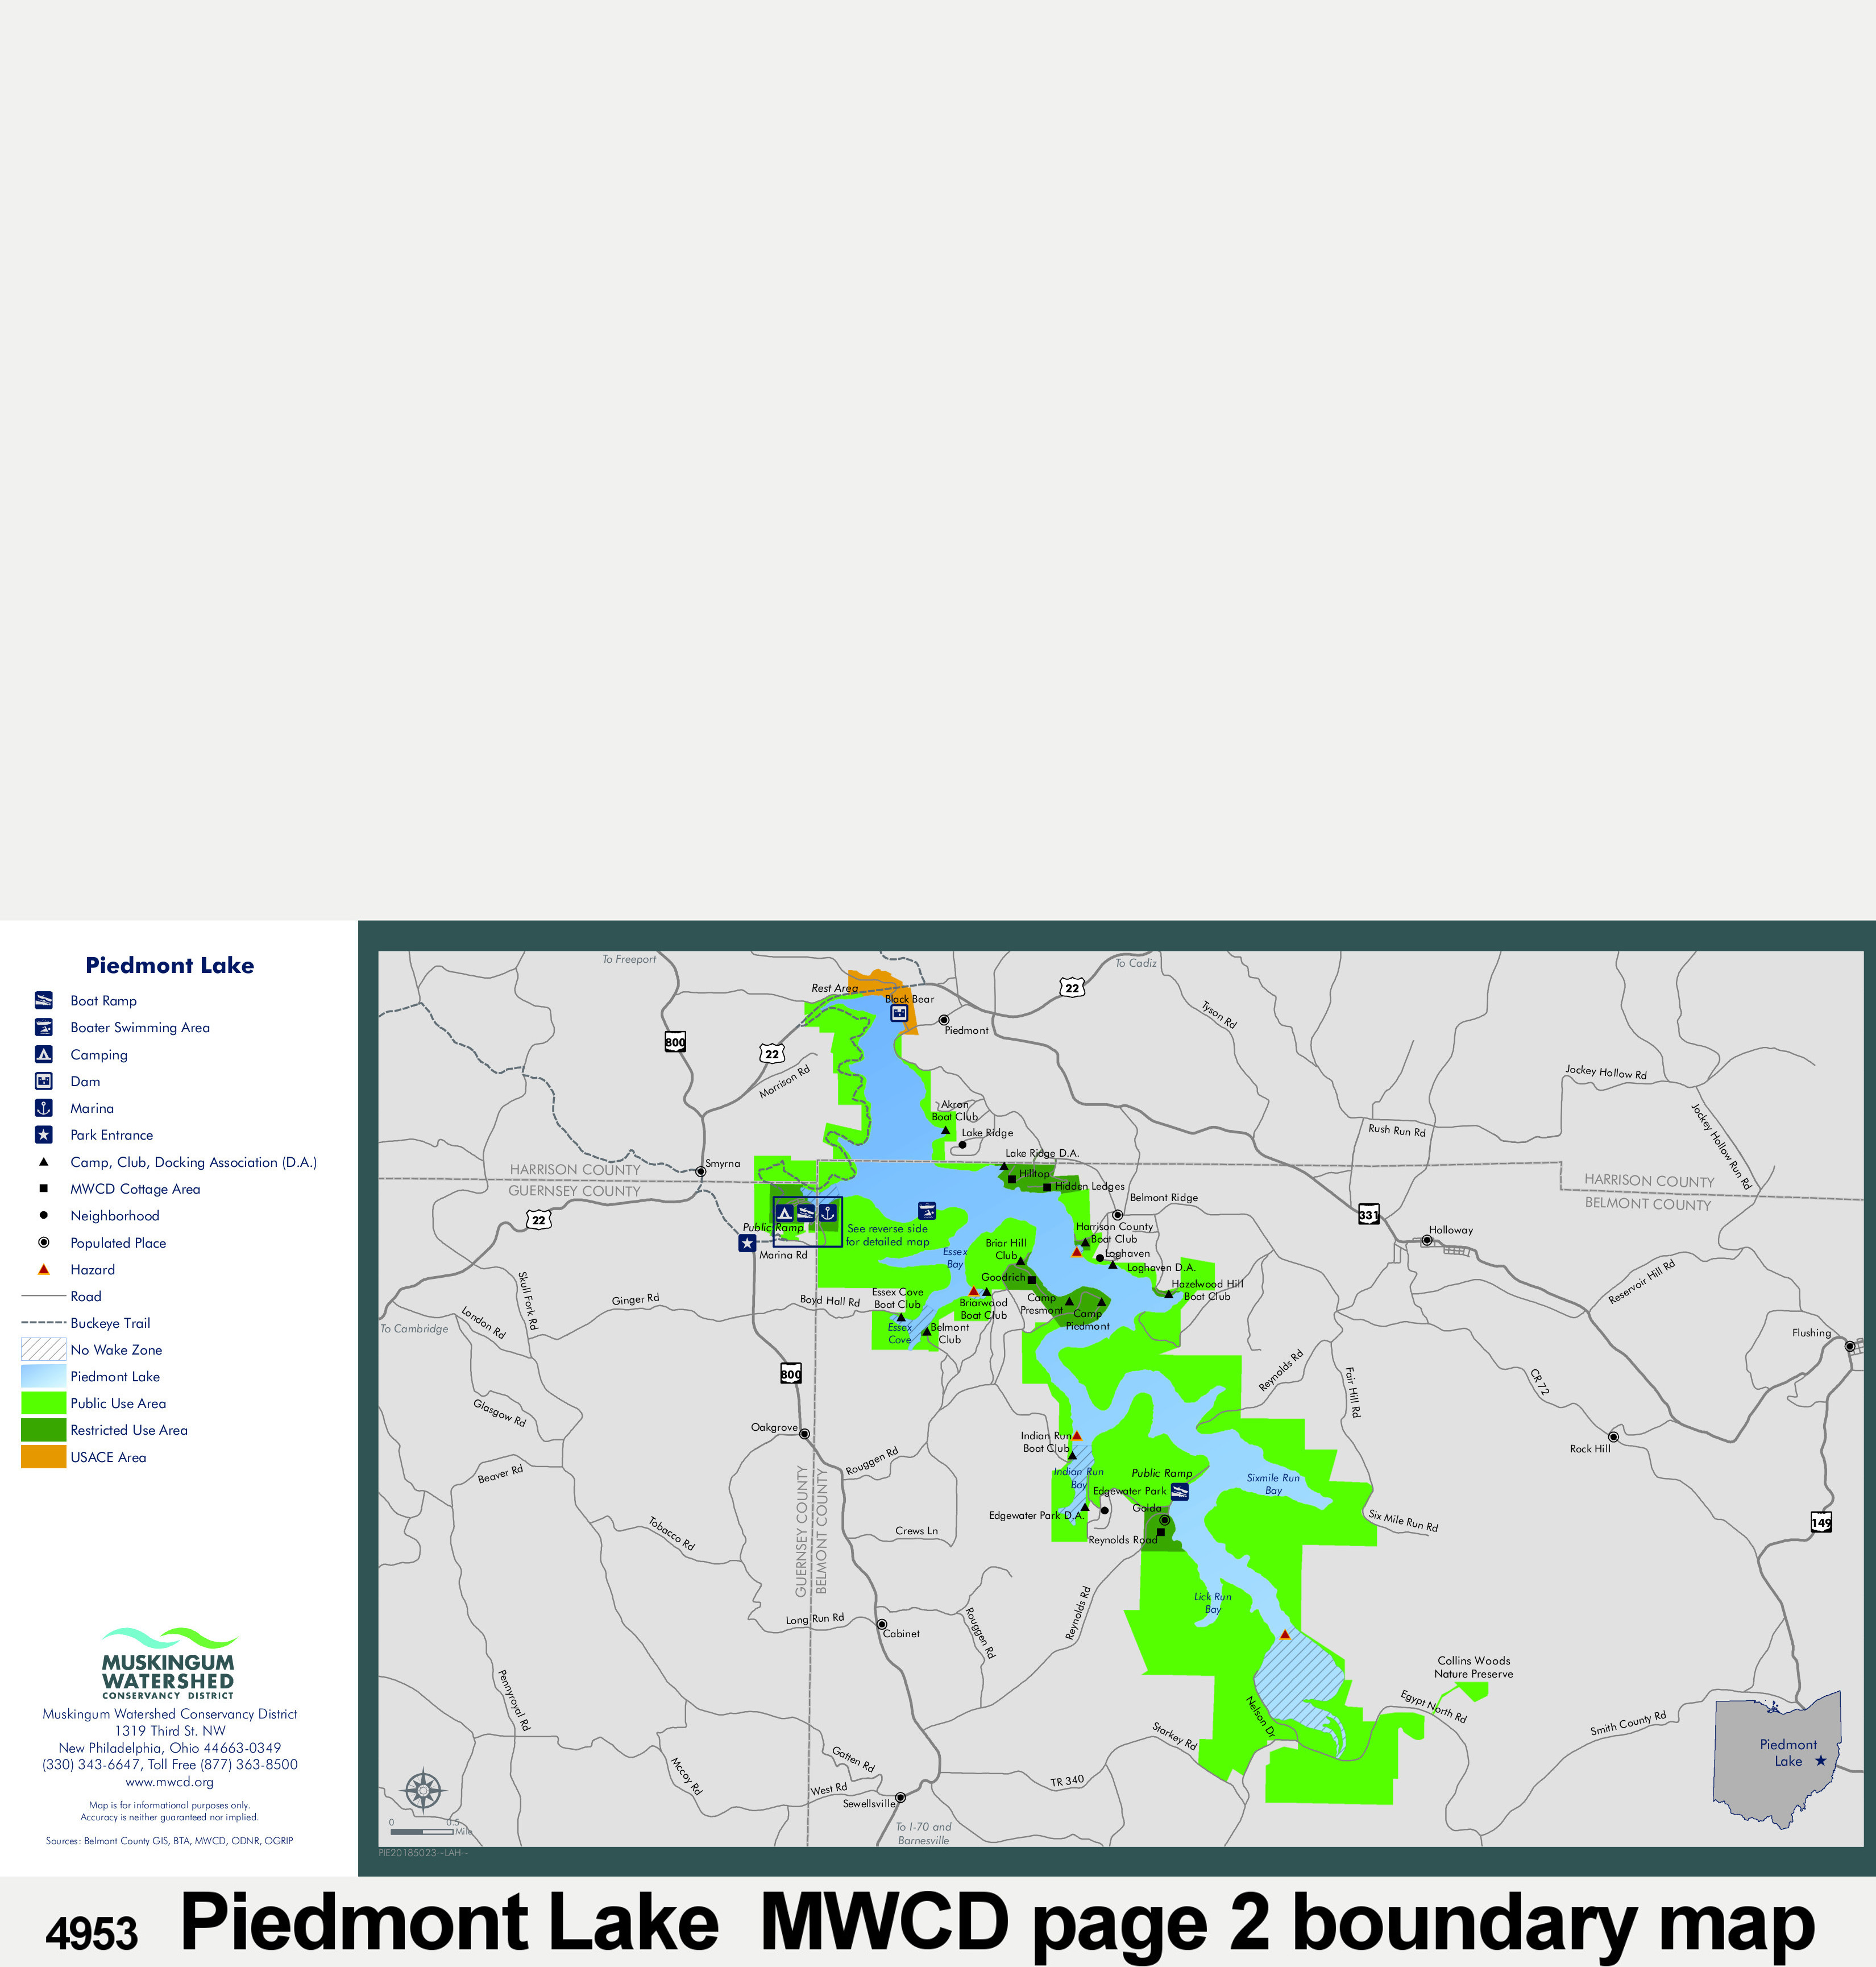
Task: Click the USACE Area orange swatch
Action: coord(43,1457)
